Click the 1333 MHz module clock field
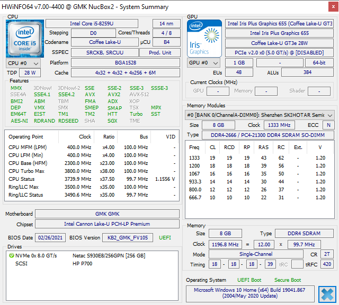Viewport: 339px width, 305px height. point(279,125)
